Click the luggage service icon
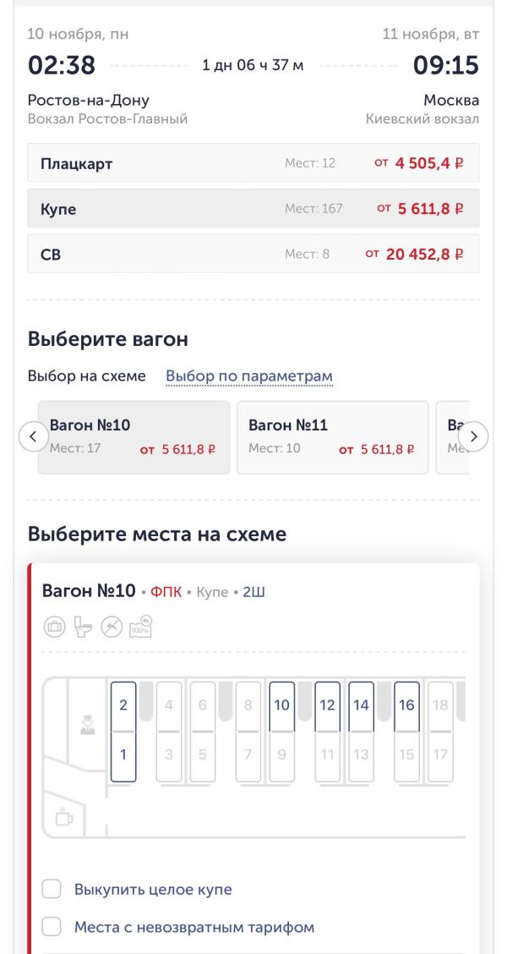The width and height of the screenshot is (507, 954). click(55, 628)
